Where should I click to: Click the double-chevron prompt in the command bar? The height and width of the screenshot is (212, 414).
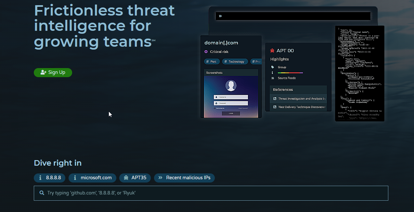pos(220,16)
